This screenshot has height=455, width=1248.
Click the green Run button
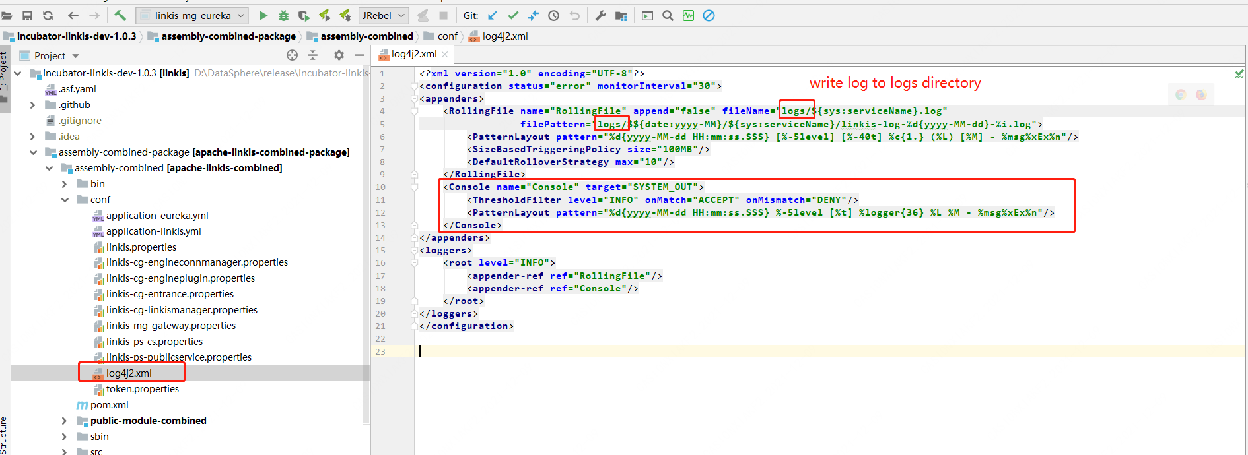point(263,15)
